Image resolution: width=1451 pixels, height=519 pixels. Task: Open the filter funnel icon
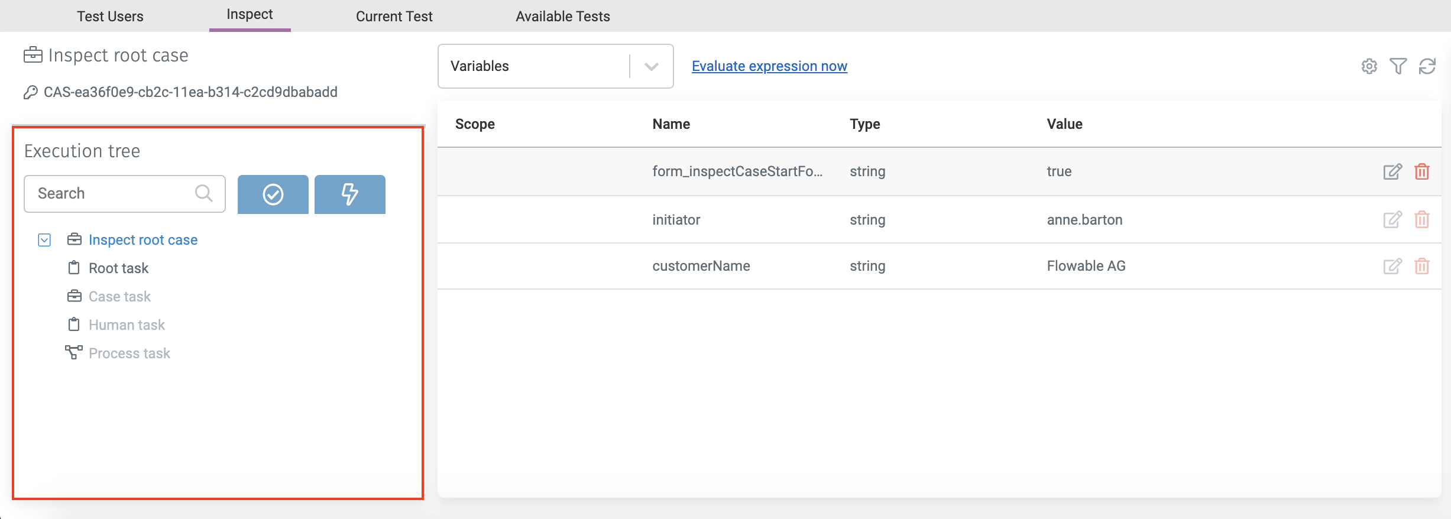point(1398,66)
